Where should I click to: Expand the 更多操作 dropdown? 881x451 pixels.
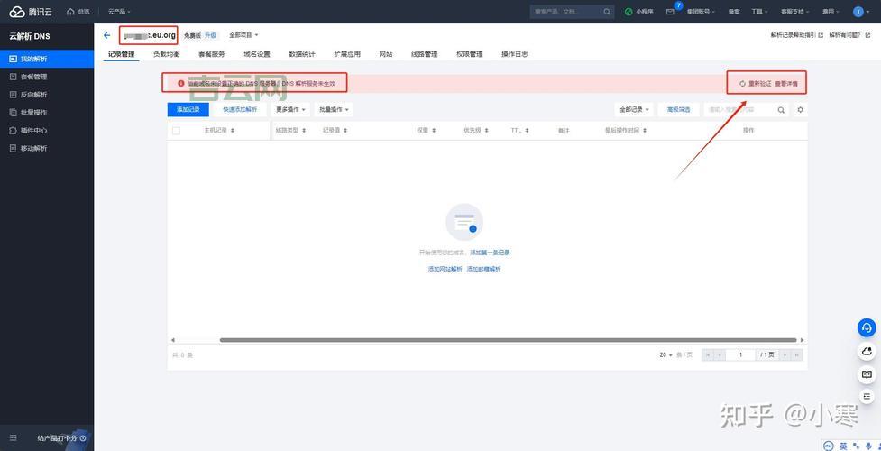[x=290, y=109]
